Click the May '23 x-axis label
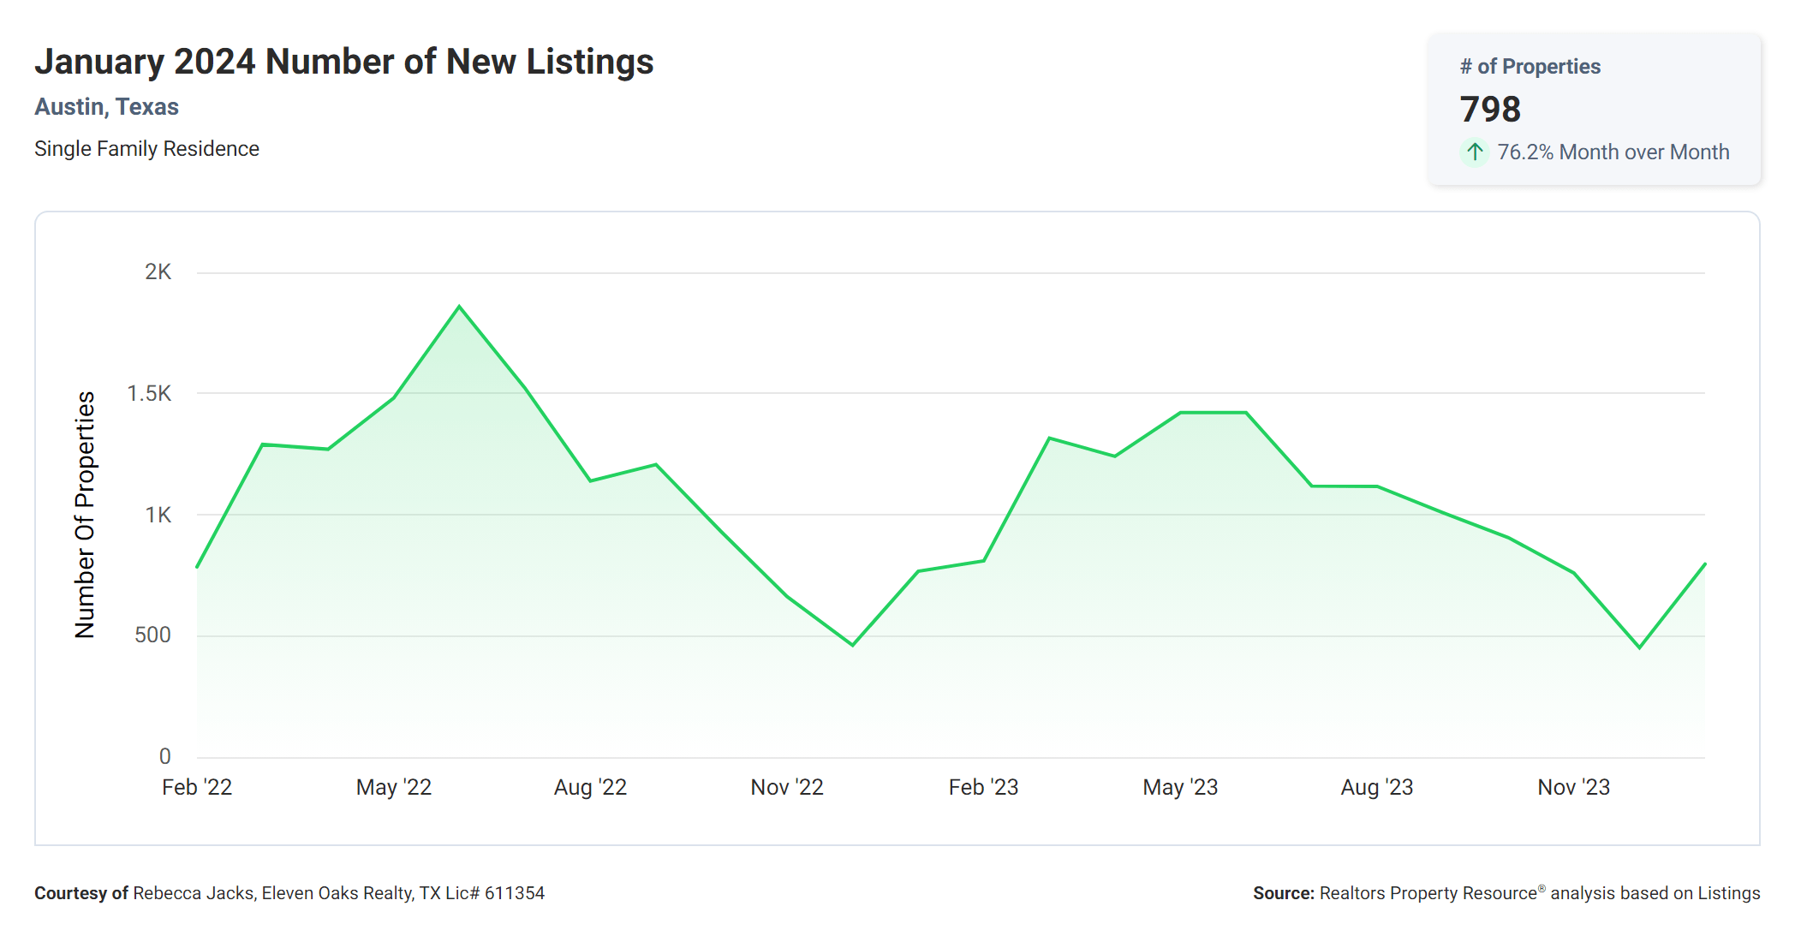 tap(1179, 787)
